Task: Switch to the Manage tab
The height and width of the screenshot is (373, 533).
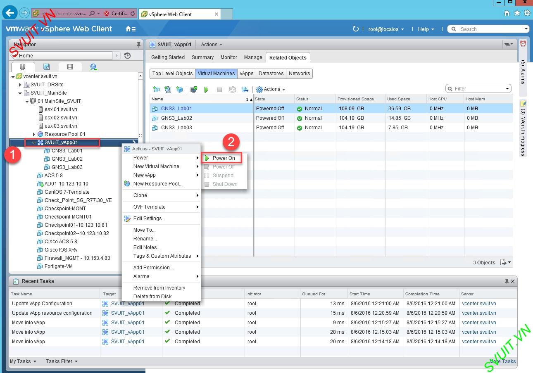Action: pos(253,57)
